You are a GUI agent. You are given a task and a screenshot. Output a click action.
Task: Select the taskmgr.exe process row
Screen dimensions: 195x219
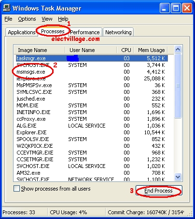[x=92, y=58]
